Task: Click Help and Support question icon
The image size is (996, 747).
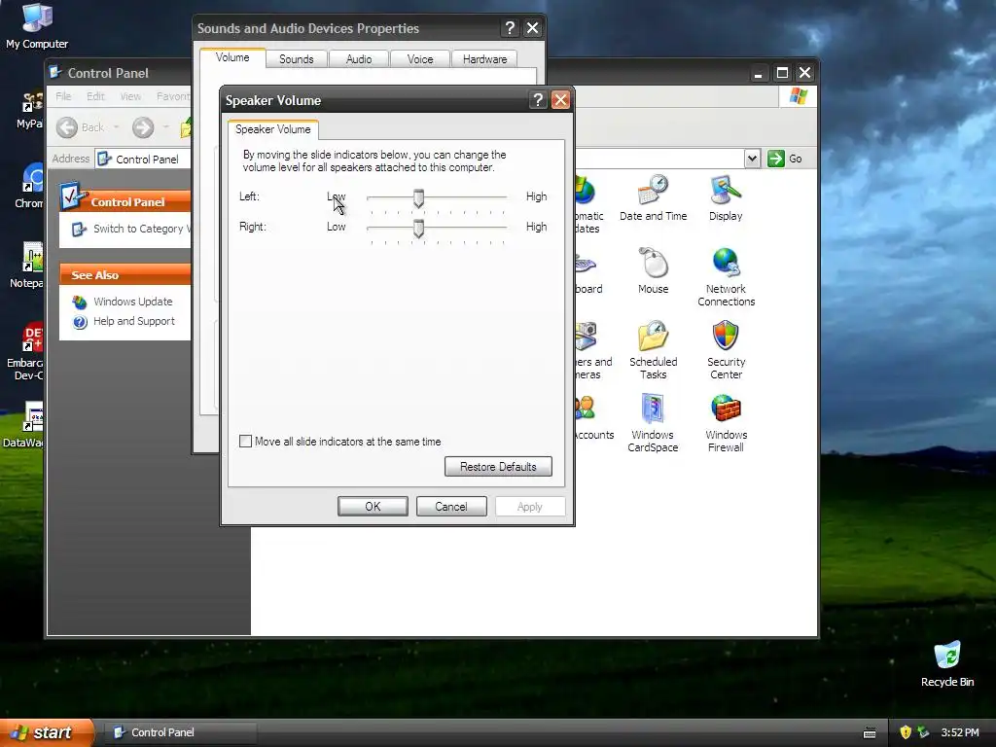Action: tap(80, 322)
